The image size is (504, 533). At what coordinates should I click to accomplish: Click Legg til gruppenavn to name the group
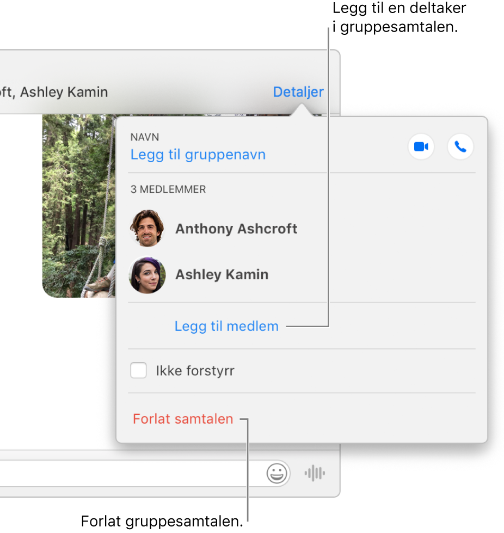198,155
